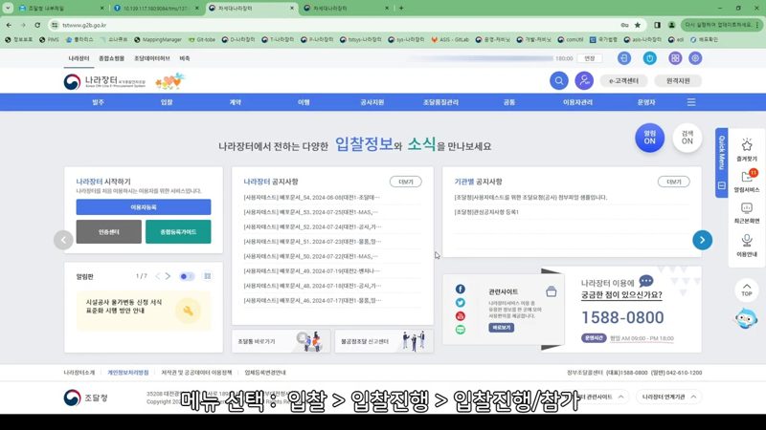The image size is (766, 430).
Task: Click the grid apps circle icon
Action: [675, 58]
